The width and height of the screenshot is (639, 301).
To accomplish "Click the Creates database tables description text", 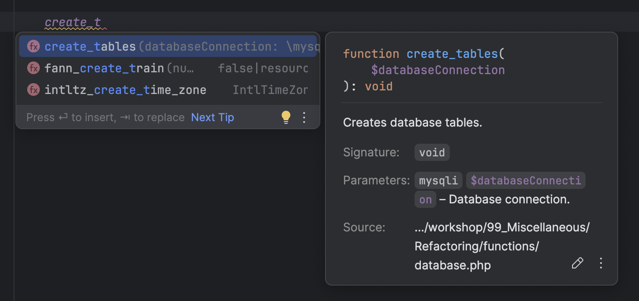I will (x=412, y=122).
